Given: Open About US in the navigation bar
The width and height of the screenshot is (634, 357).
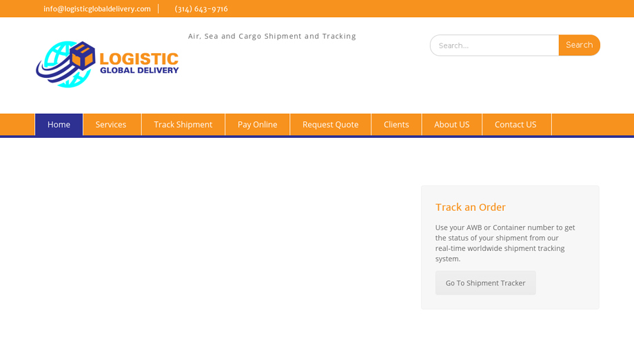Looking at the screenshot, I should pos(451,125).
